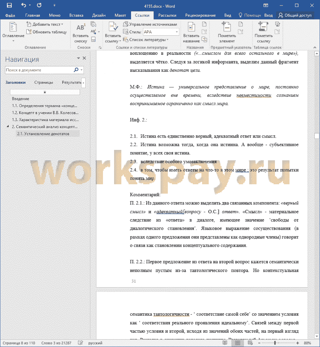Screen dimensions: 320x347
Task: Switch to Web Layout view
Action: coord(250,343)
